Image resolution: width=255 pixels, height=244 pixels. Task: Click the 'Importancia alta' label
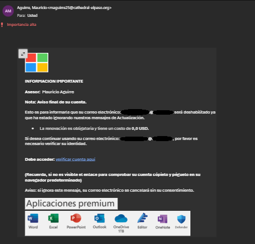coord(22,25)
